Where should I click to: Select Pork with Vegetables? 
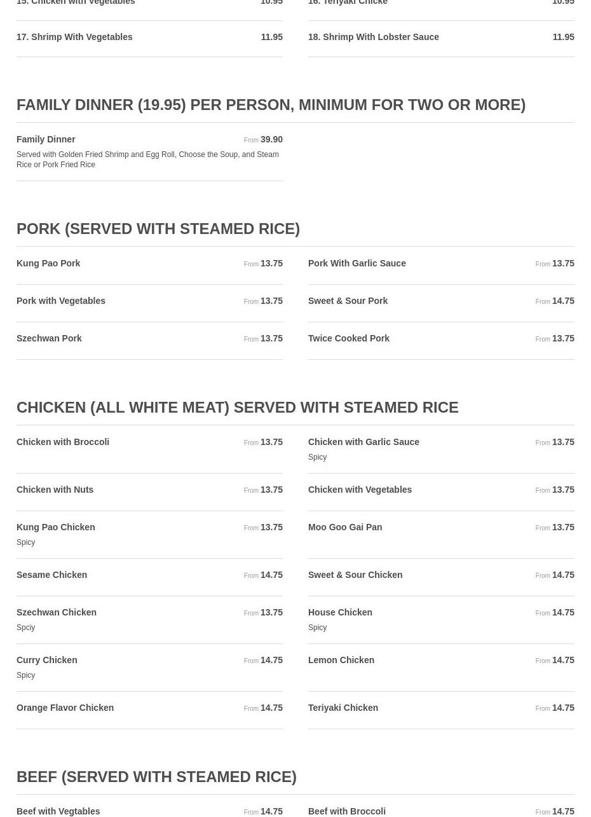click(x=149, y=303)
